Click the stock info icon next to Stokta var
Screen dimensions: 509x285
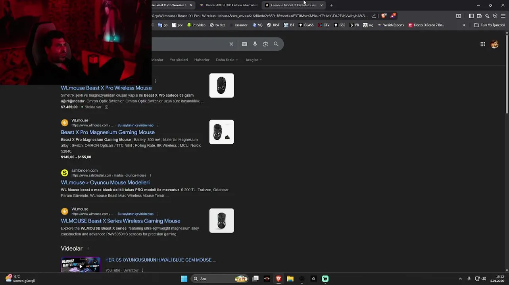[x=106, y=107]
